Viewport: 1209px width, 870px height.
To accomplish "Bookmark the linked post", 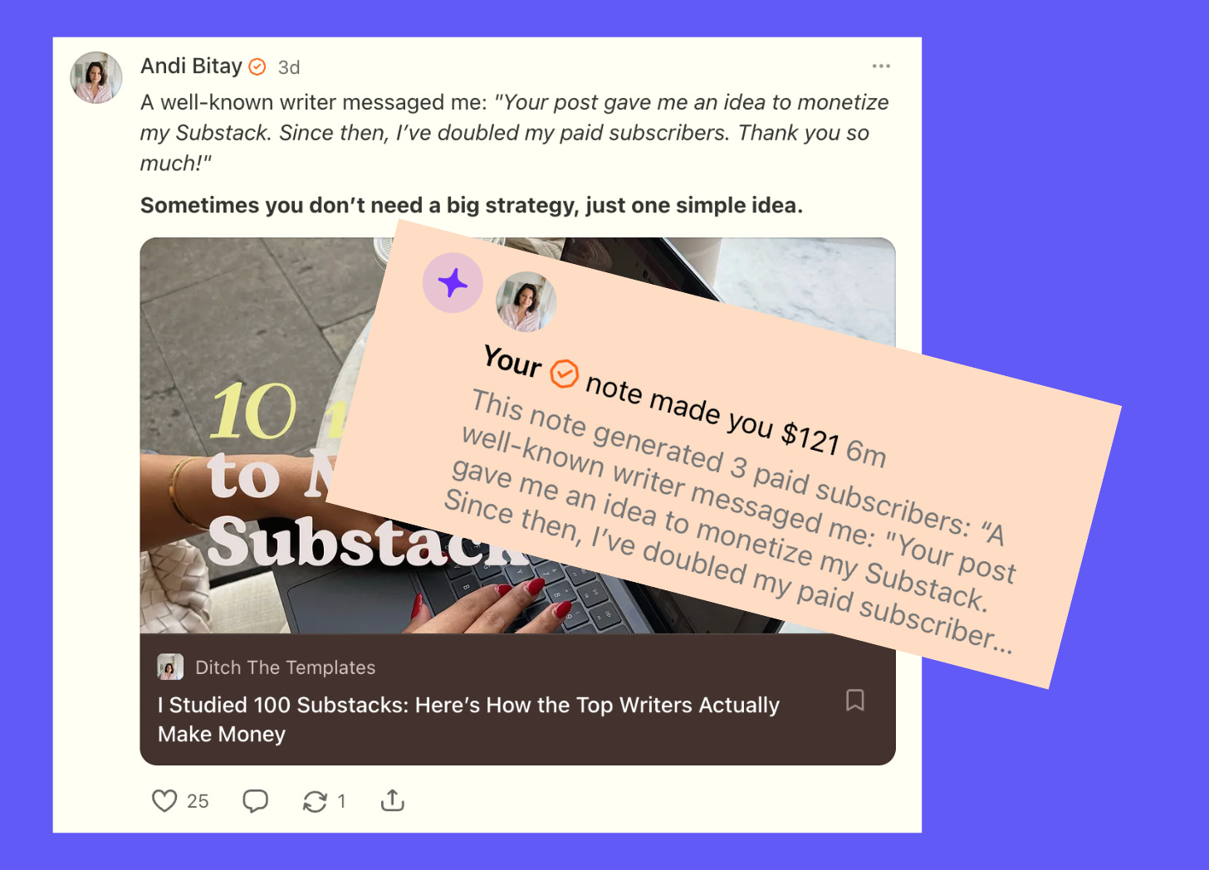I will coord(854,700).
